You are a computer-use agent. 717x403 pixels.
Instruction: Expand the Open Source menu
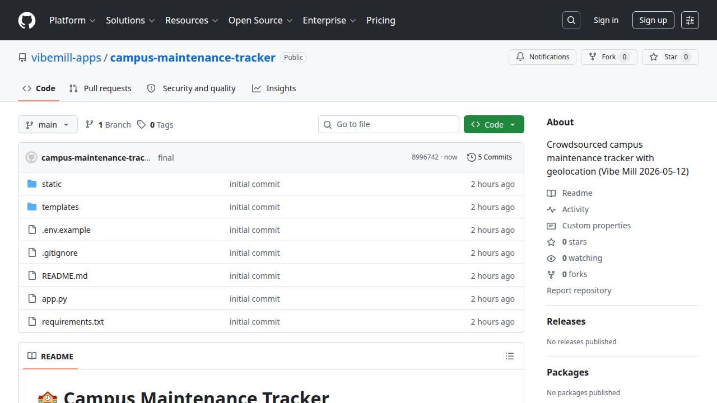coord(260,20)
